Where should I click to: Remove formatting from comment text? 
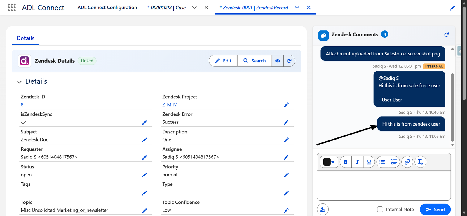coord(420,162)
